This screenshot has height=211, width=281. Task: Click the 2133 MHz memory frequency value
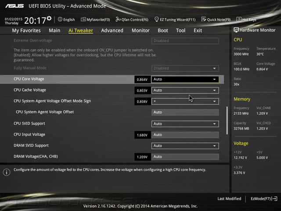pyautogui.click(x=241, y=113)
